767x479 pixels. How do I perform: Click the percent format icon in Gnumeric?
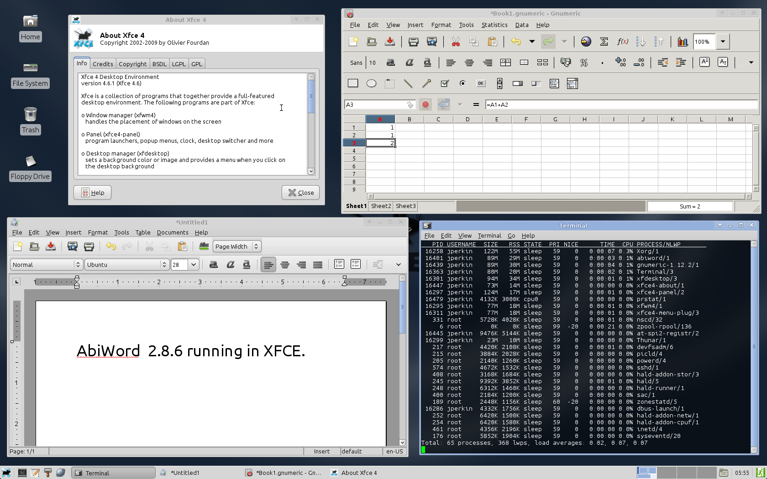click(583, 62)
